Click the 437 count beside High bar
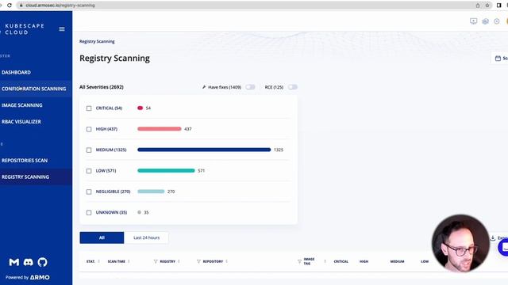The image size is (508, 285). click(x=188, y=129)
